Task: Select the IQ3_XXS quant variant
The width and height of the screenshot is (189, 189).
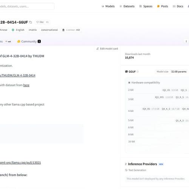Action: pos(164,97)
